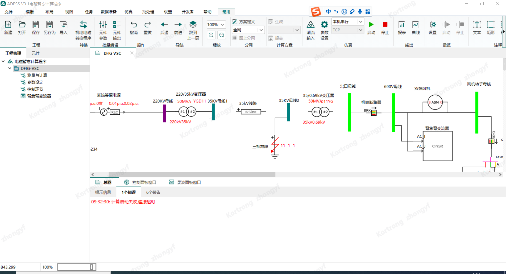Open the 机电电磁转换程序 conversion tool
Screen dimensions: 506x274
point(83,25)
